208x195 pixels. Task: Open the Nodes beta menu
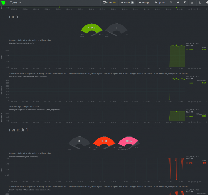(x=110, y=3)
